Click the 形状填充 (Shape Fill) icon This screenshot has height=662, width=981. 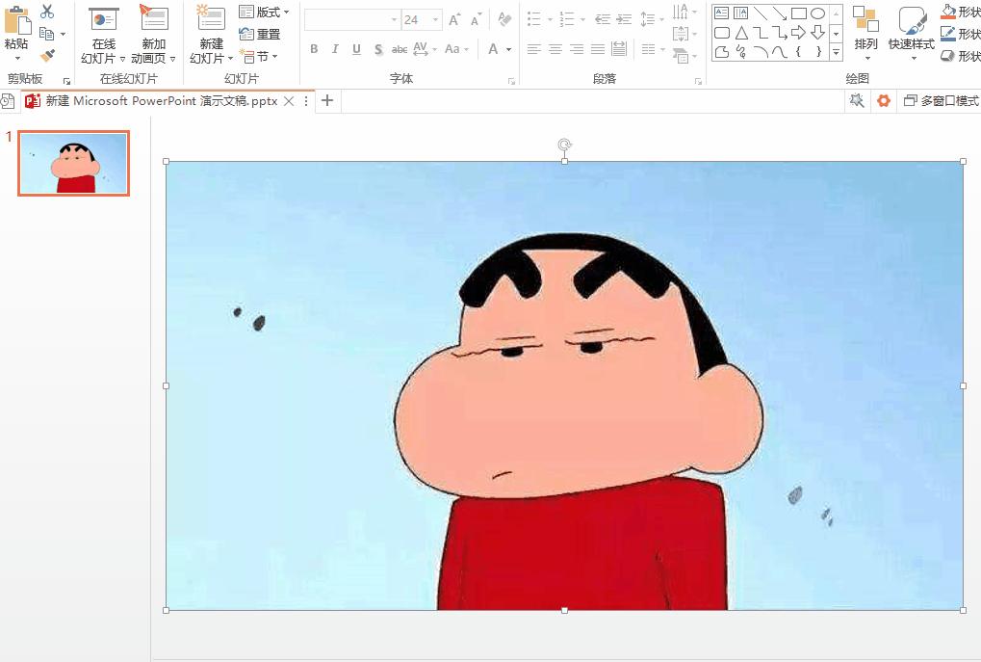[x=949, y=12]
